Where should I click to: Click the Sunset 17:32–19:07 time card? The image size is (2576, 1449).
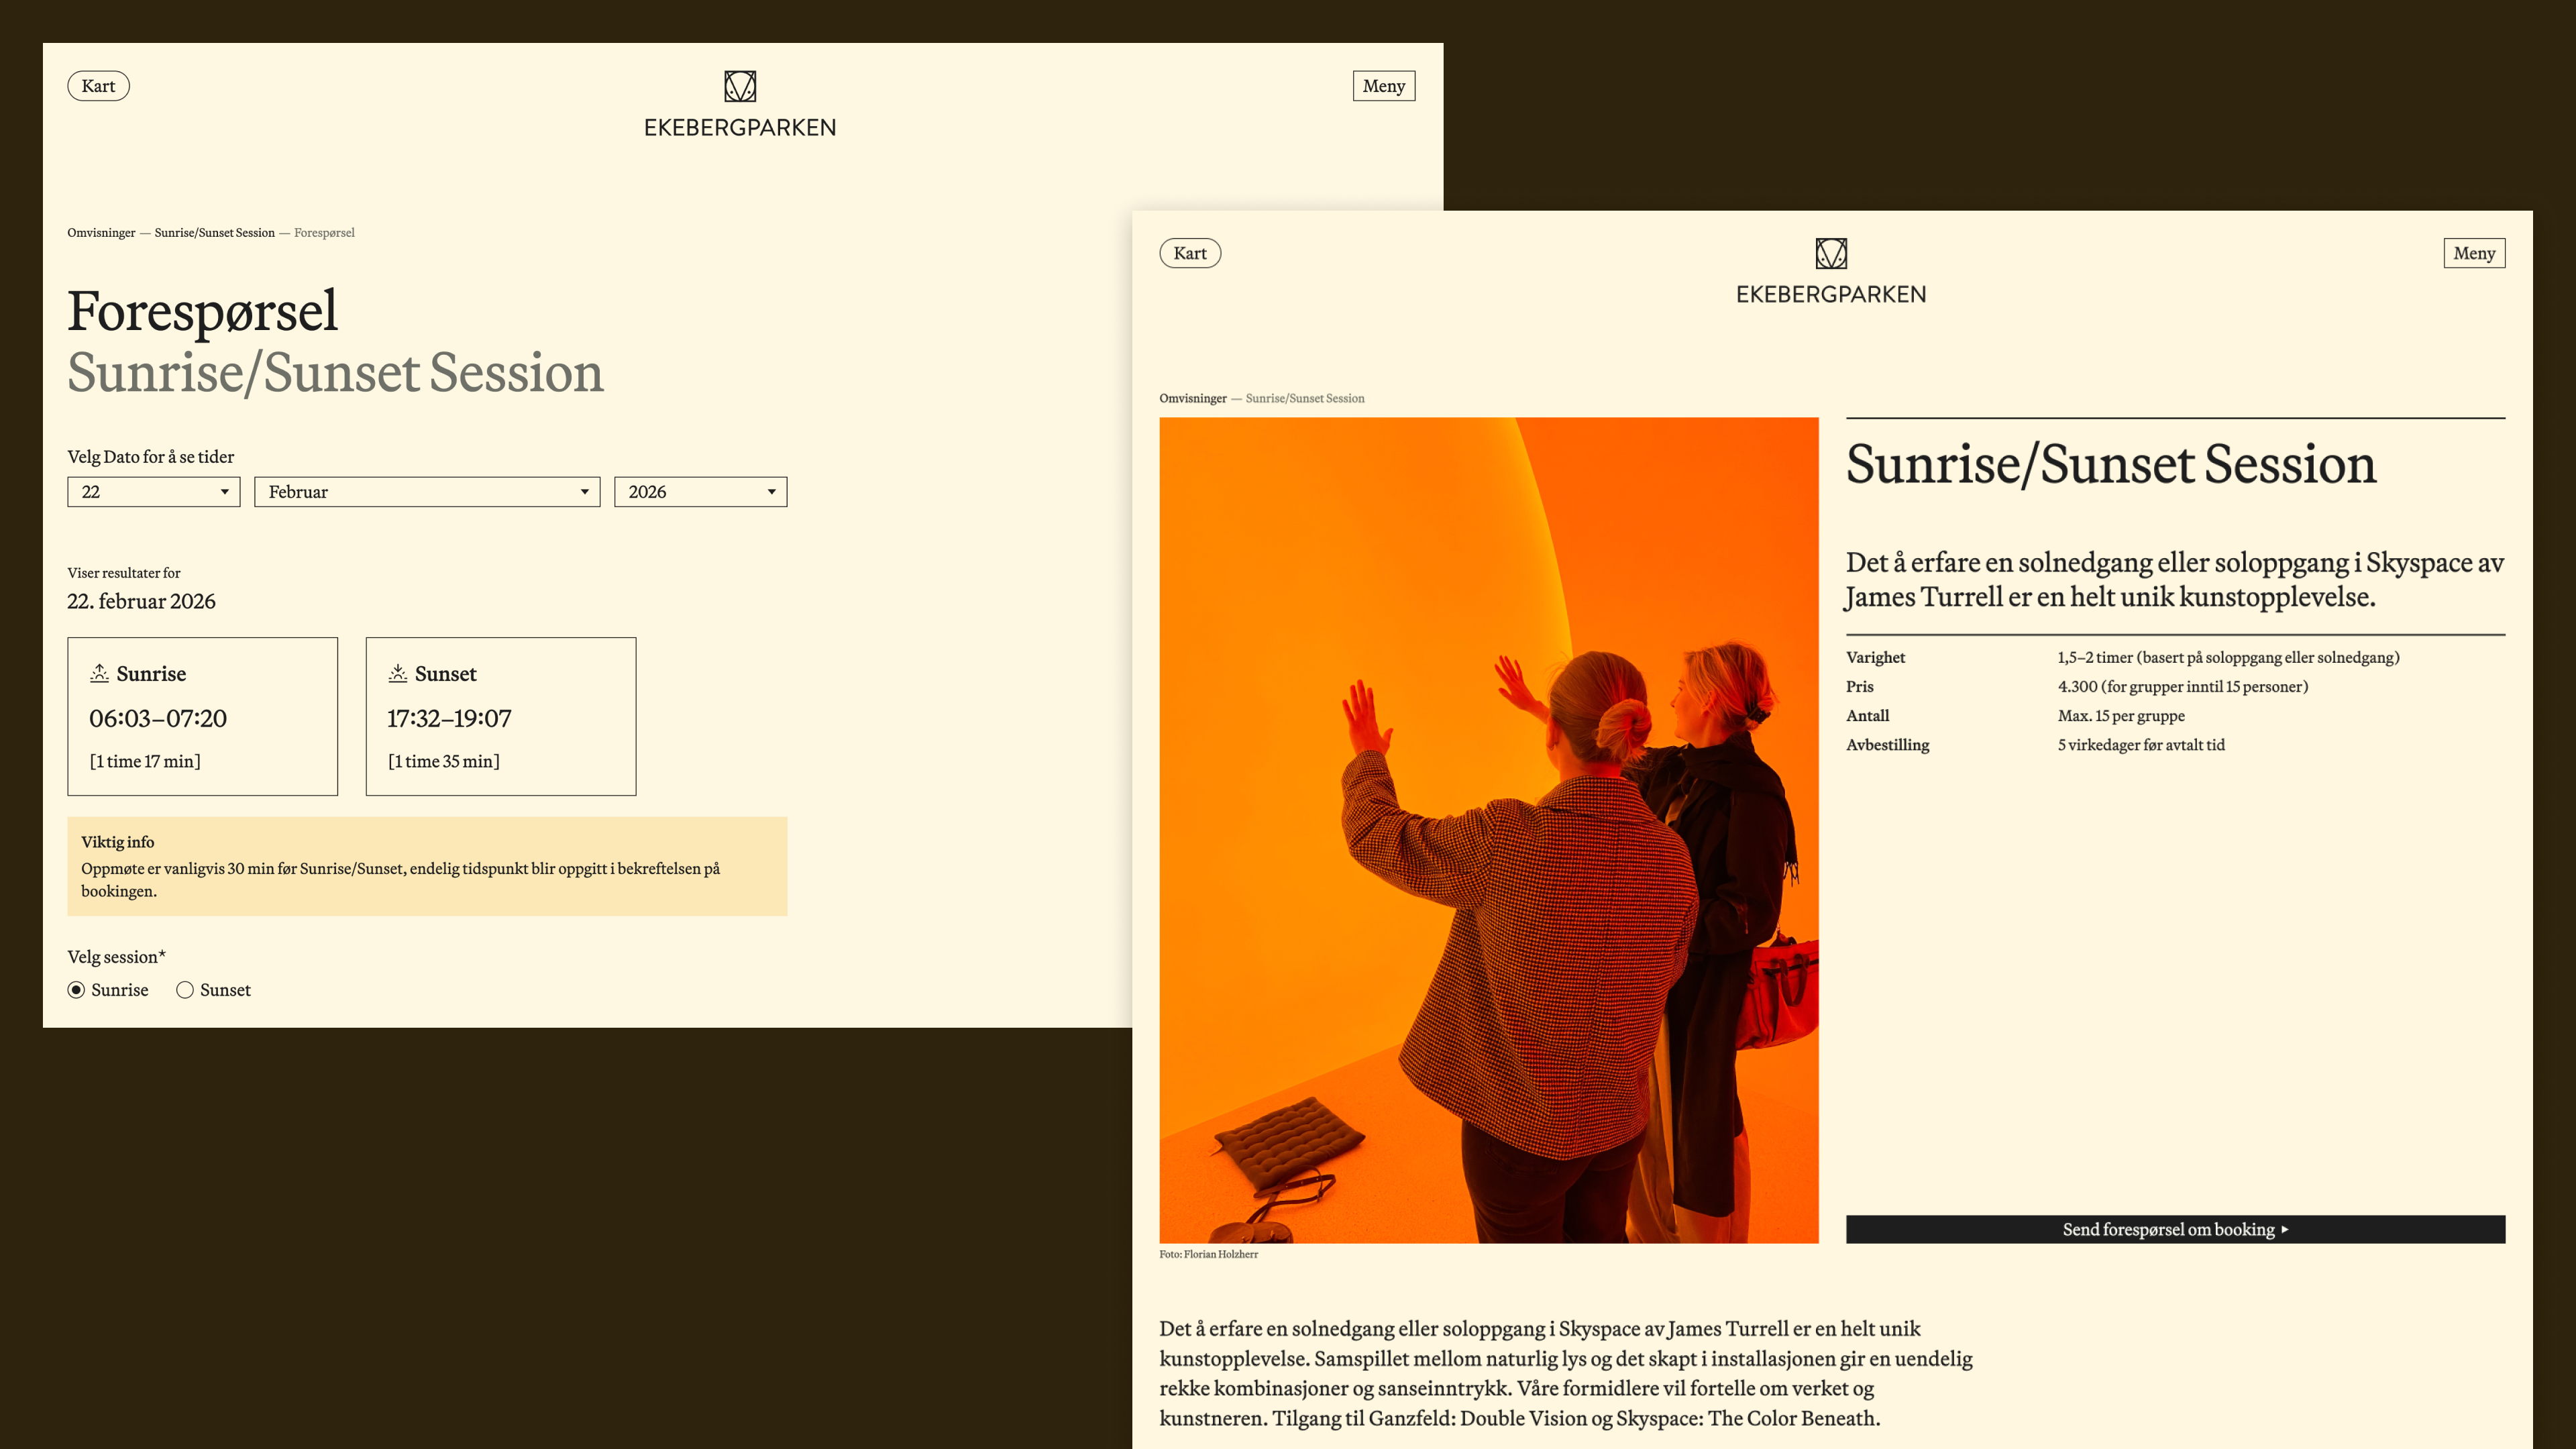[x=501, y=716]
